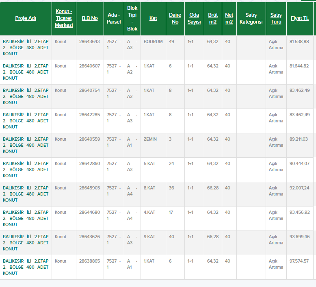Click the Oda Sayısı column header
The image size is (316, 287).
[x=194, y=18]
